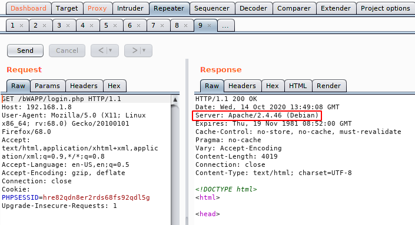Open the forward history dropdown arrow

pos(144,51)
